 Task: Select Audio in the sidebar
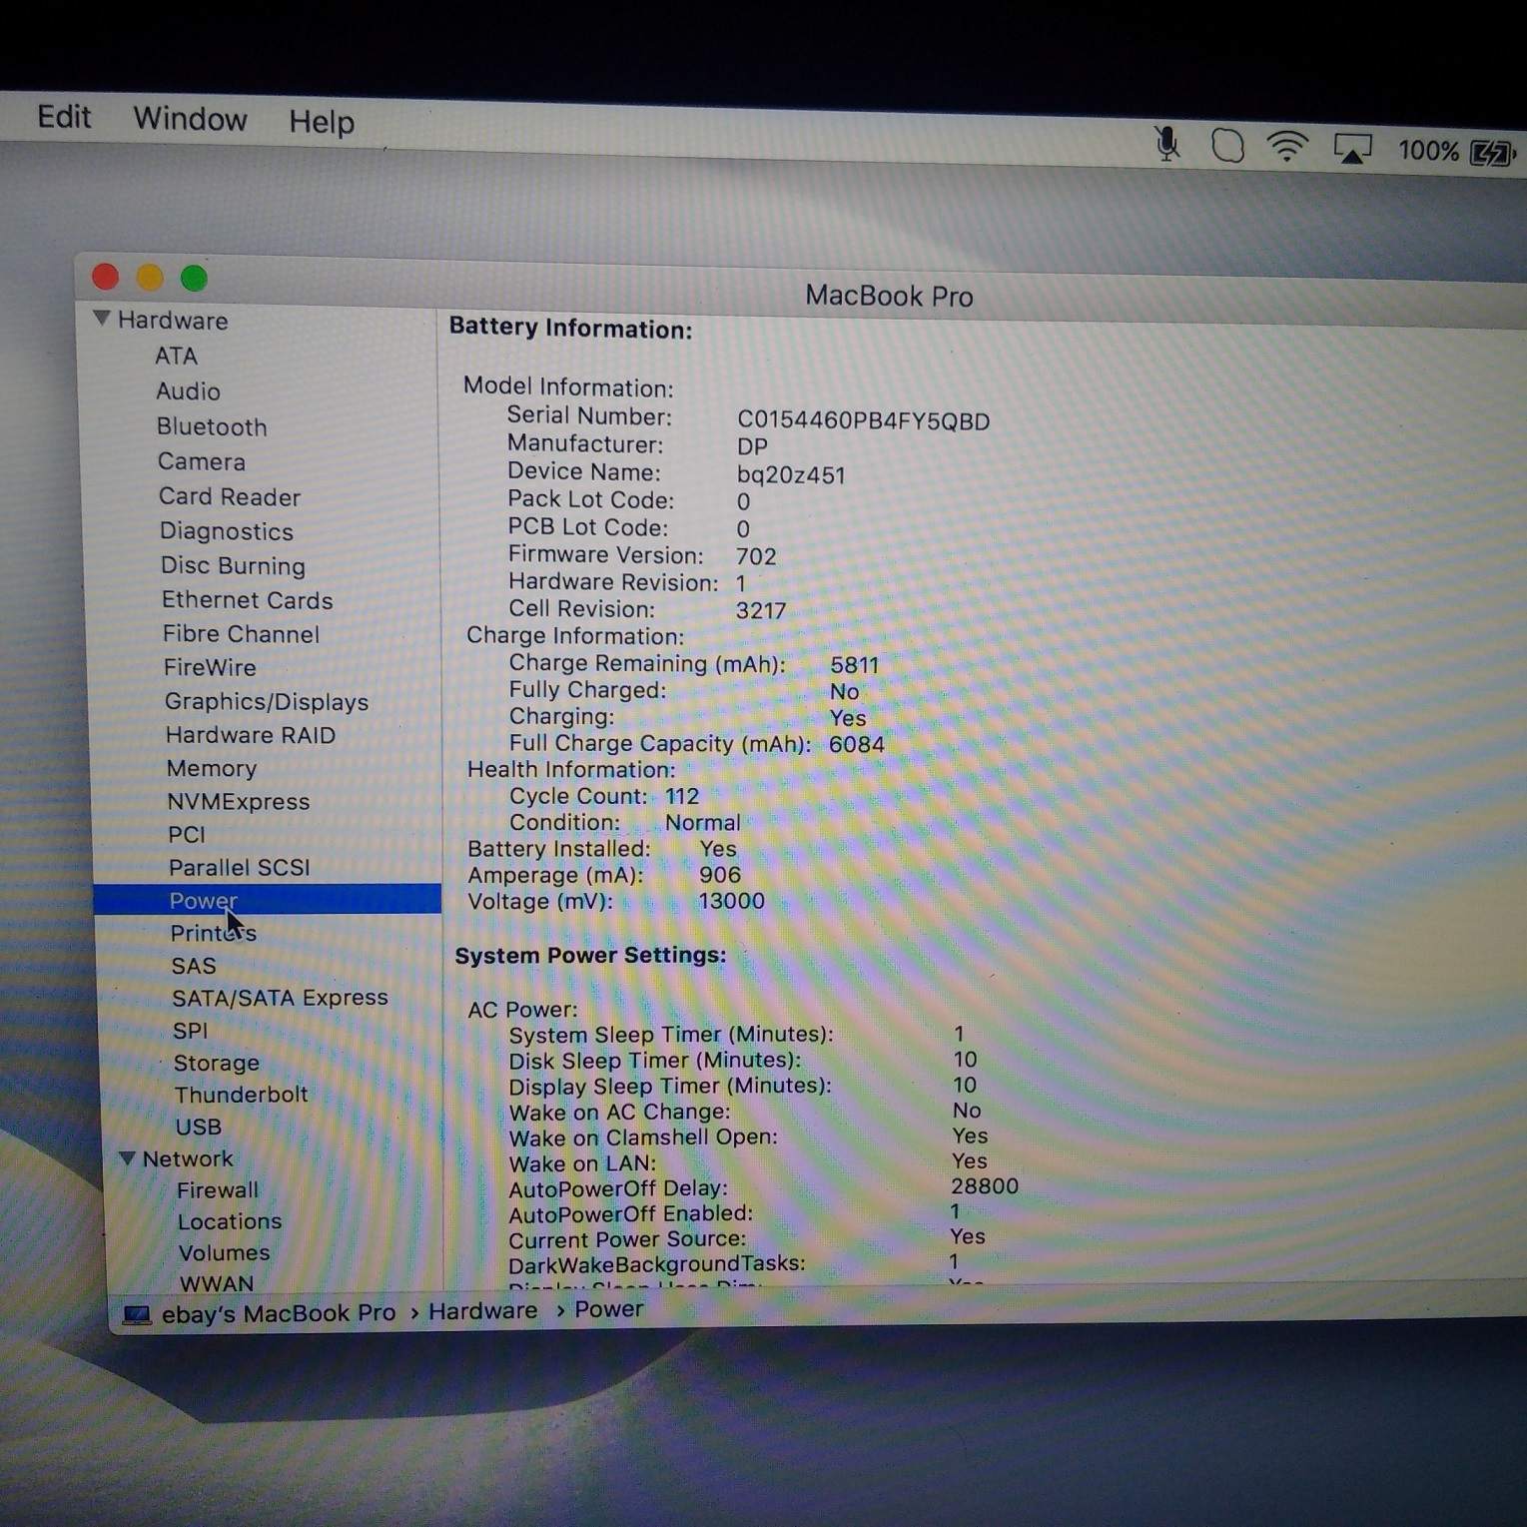[x=188, y=391]
